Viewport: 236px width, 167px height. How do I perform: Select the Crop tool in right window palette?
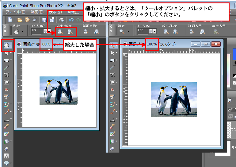pyautogui.click(x=112, y=75)
